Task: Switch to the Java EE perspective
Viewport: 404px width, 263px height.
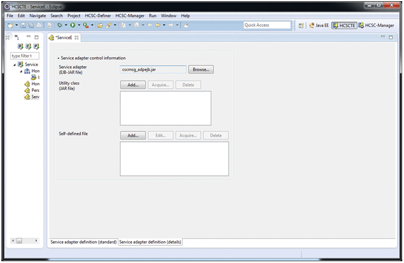Action: coord(319,26)
